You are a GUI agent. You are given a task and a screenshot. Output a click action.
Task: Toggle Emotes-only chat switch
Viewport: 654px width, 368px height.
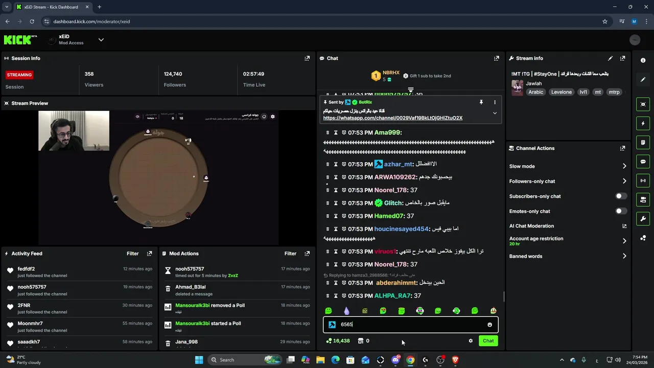click(621, 211)
